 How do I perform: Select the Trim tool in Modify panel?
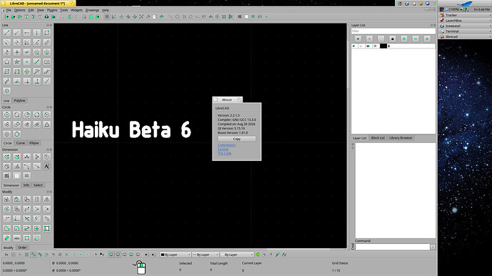36,209
